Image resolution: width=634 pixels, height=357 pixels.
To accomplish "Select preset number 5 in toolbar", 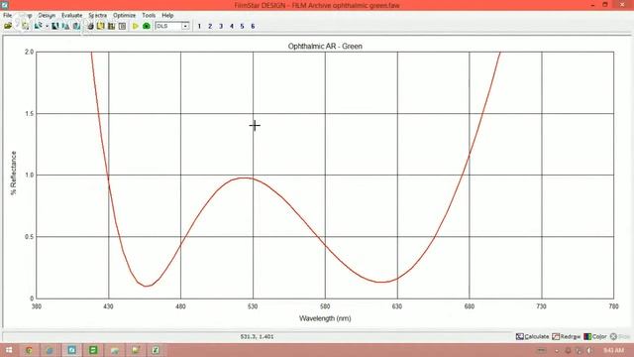I will (242, 26).
